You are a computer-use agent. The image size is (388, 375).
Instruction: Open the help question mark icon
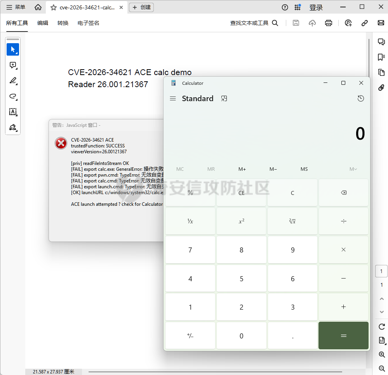tap(285, 7)
